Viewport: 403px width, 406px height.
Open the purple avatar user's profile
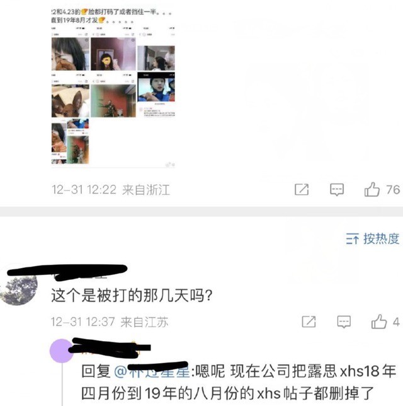(62, 351)
